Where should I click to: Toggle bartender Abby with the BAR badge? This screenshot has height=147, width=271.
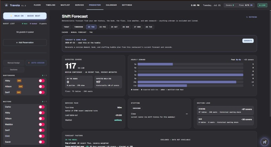pos(42,81)
